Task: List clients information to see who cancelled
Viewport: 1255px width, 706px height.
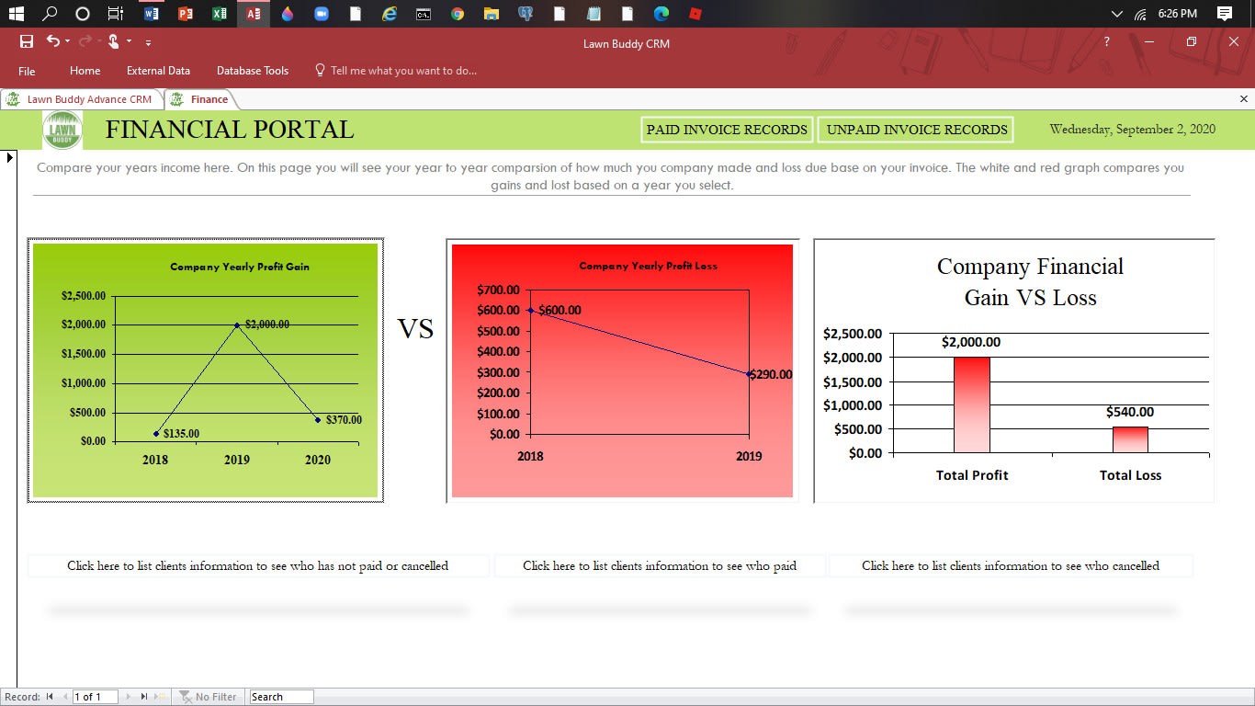Action: click(1011, 566)
